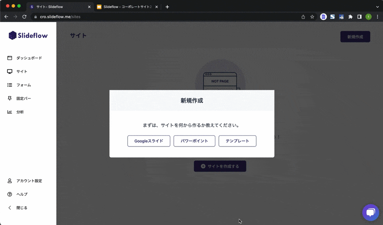Screen dimensions: 383x225
Task: Click the monitor icon for サイト
Action: [9, 71]
